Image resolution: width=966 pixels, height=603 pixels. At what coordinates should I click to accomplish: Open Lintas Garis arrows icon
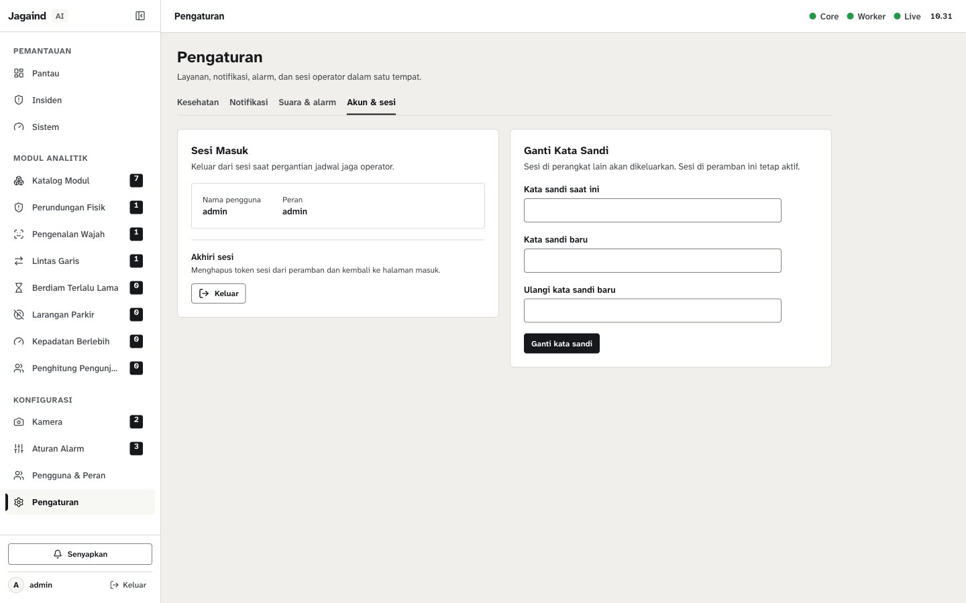pos(19,261)
